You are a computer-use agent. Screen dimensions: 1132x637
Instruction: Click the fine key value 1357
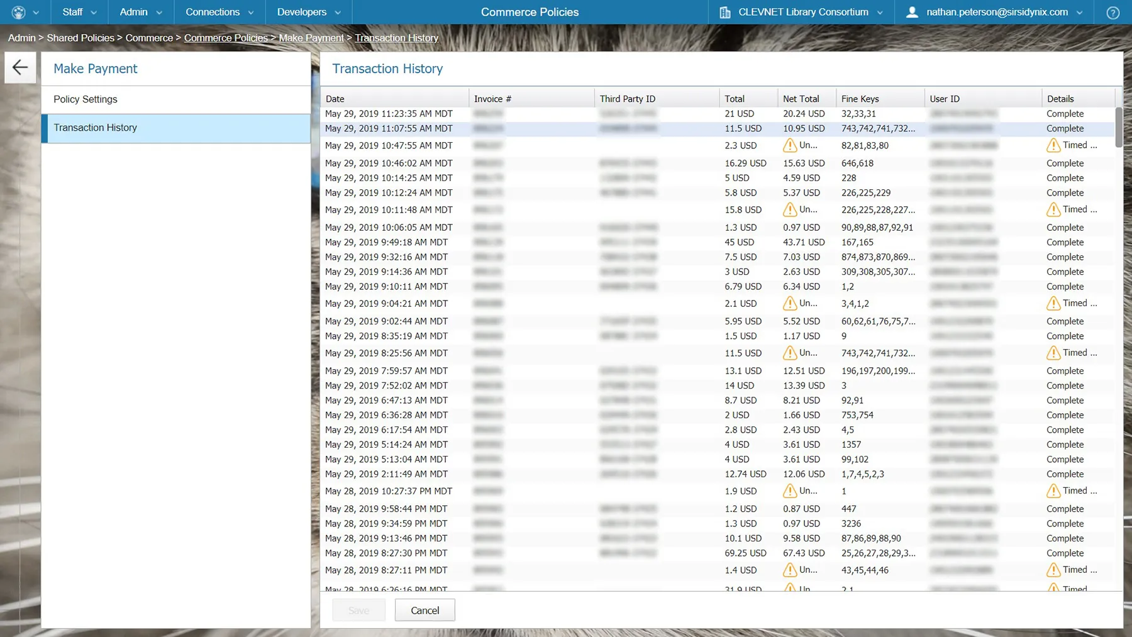click(x=852, y=445)
